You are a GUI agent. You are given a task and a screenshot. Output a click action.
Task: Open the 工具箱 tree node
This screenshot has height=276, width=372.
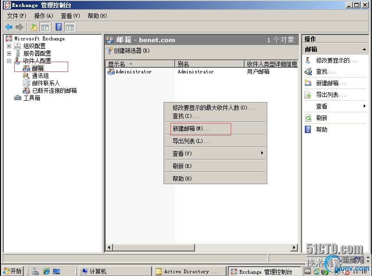point(32,98)
